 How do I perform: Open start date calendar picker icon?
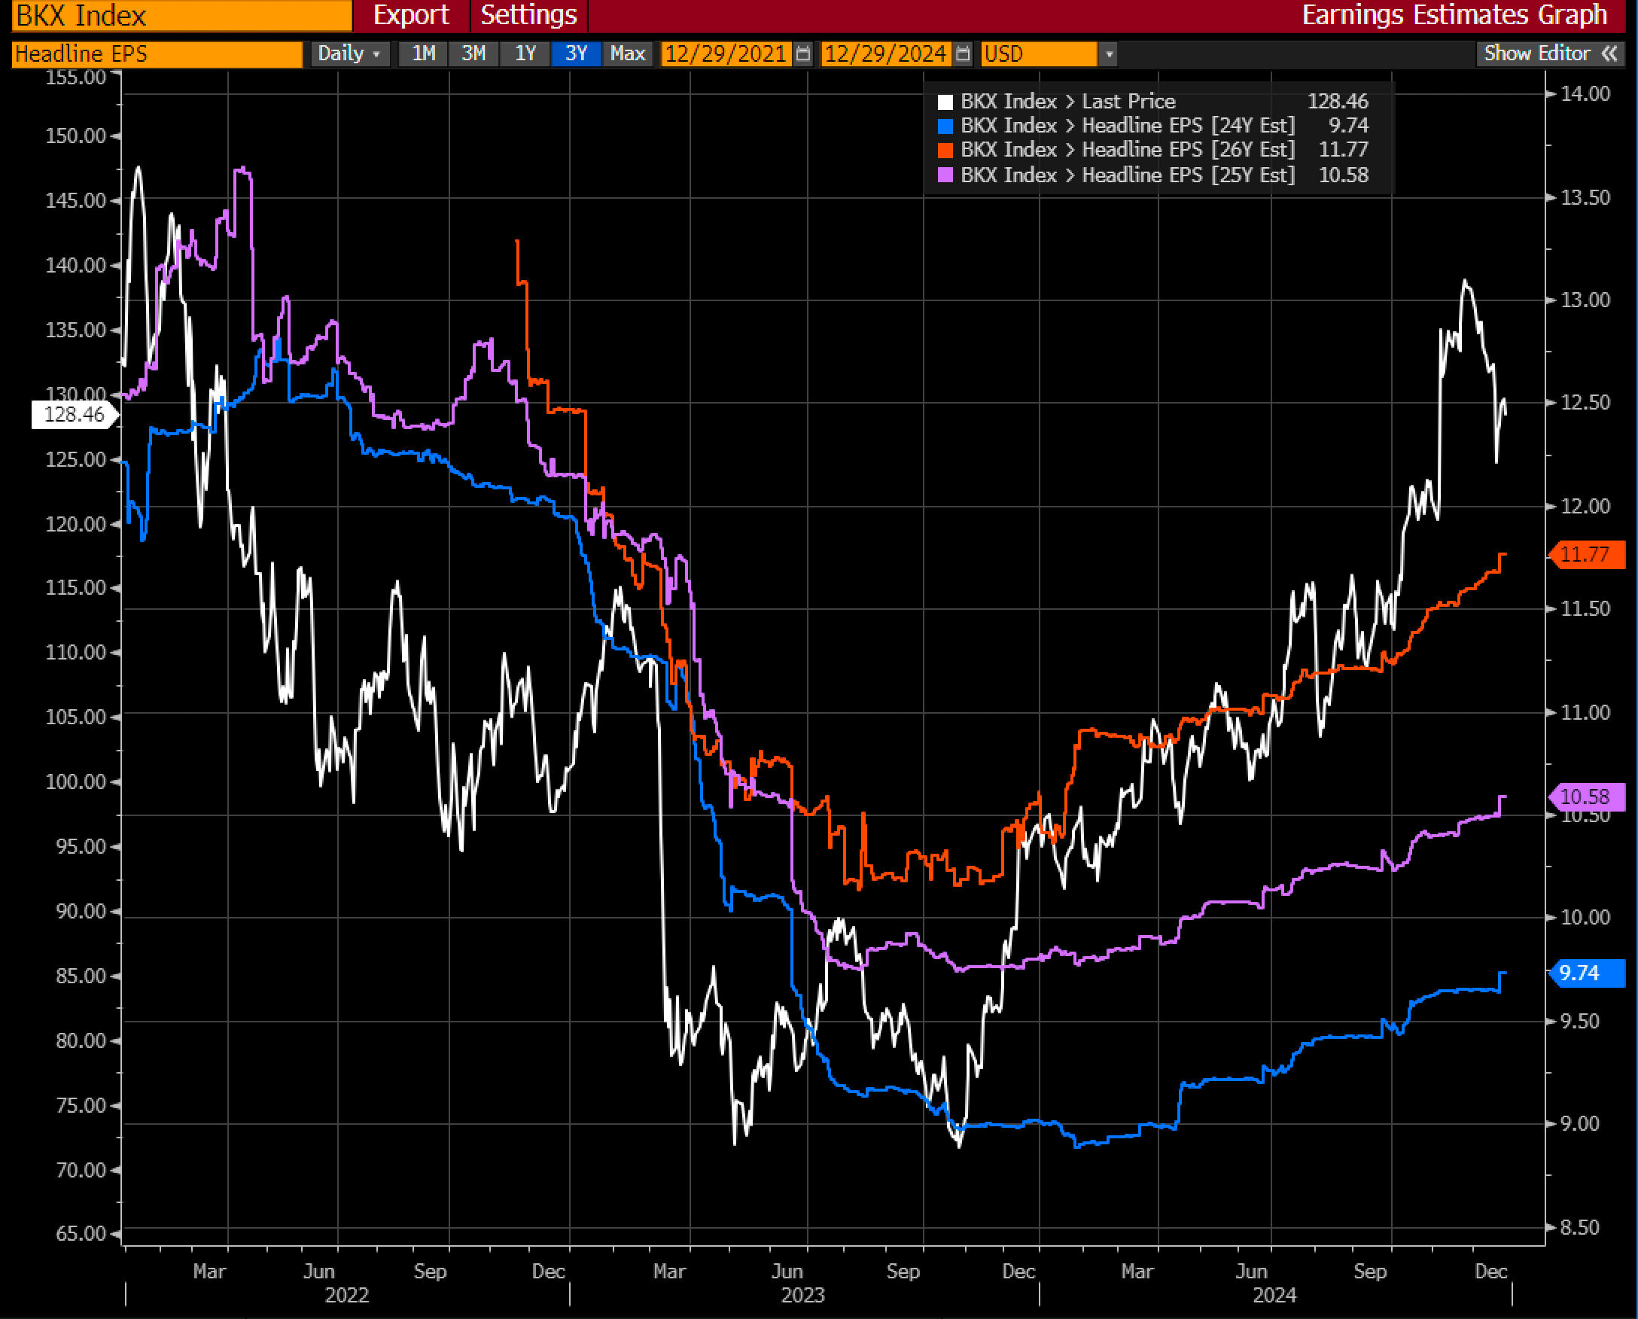[x=803, y=54]
